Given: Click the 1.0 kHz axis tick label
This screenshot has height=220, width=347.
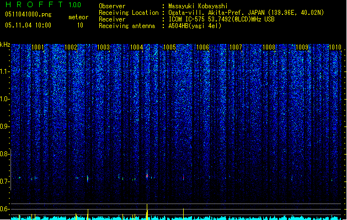Looking at the screenshot, I should tap(5, 99).
